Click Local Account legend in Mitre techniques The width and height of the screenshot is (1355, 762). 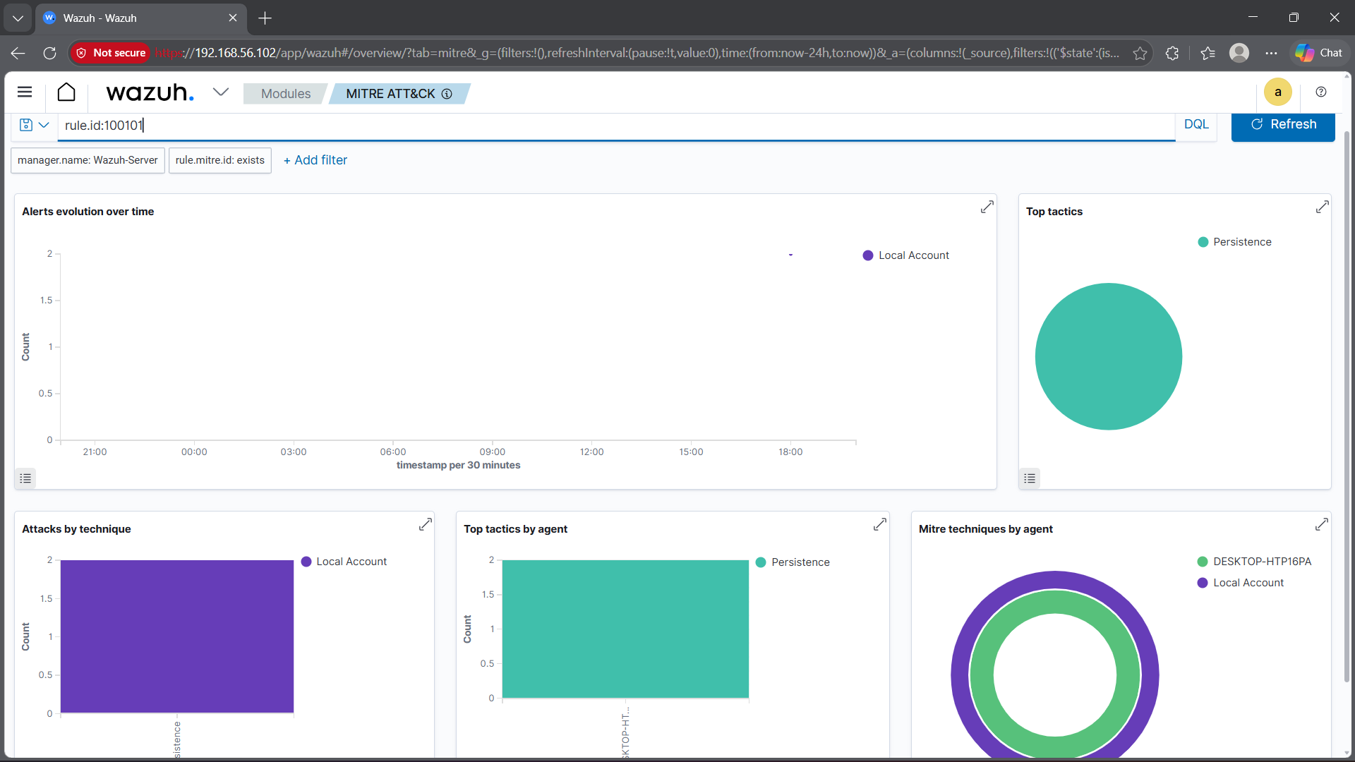point(1241,583)
